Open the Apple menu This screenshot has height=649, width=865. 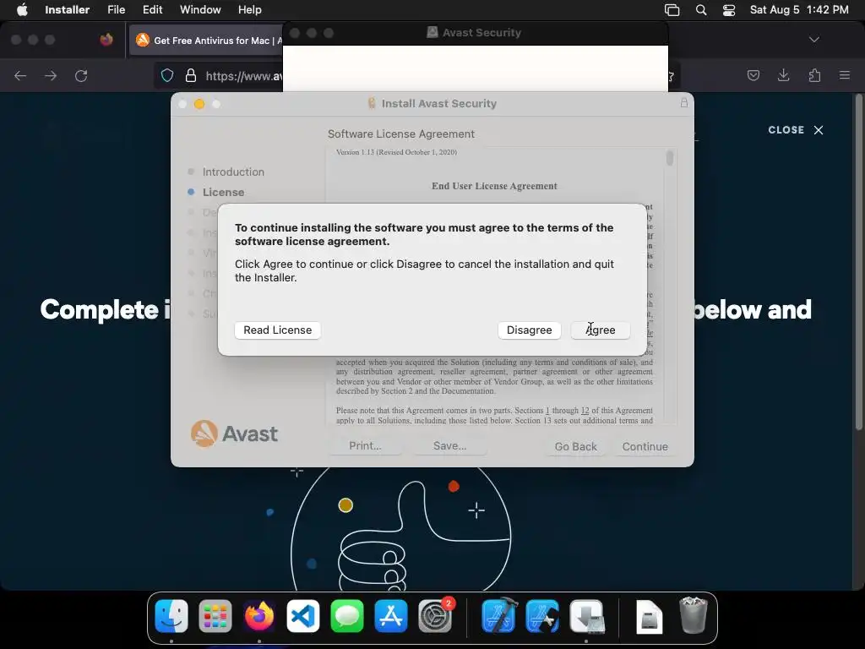coord(22,10)
